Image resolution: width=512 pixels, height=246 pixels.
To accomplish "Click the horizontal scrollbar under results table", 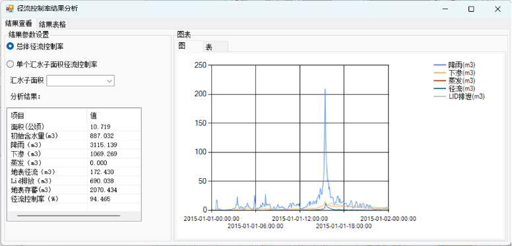I will [x=69, y=216].
